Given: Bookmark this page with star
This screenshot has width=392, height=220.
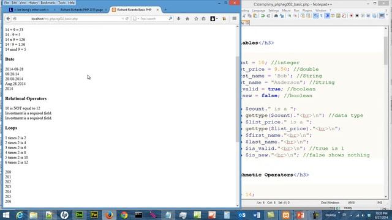Looking at the screenshot, I should [196, 19].
